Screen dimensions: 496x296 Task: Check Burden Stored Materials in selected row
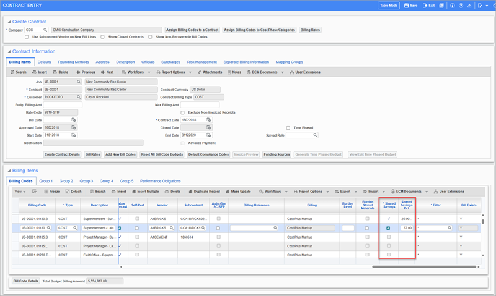(x=367, y=228)
